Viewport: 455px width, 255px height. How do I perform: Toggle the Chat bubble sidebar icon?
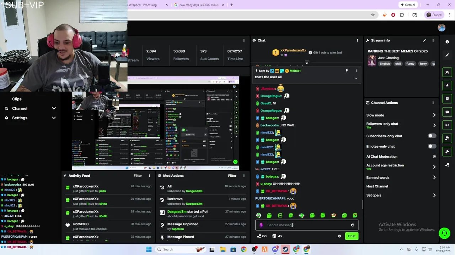(x=447, y=112)
